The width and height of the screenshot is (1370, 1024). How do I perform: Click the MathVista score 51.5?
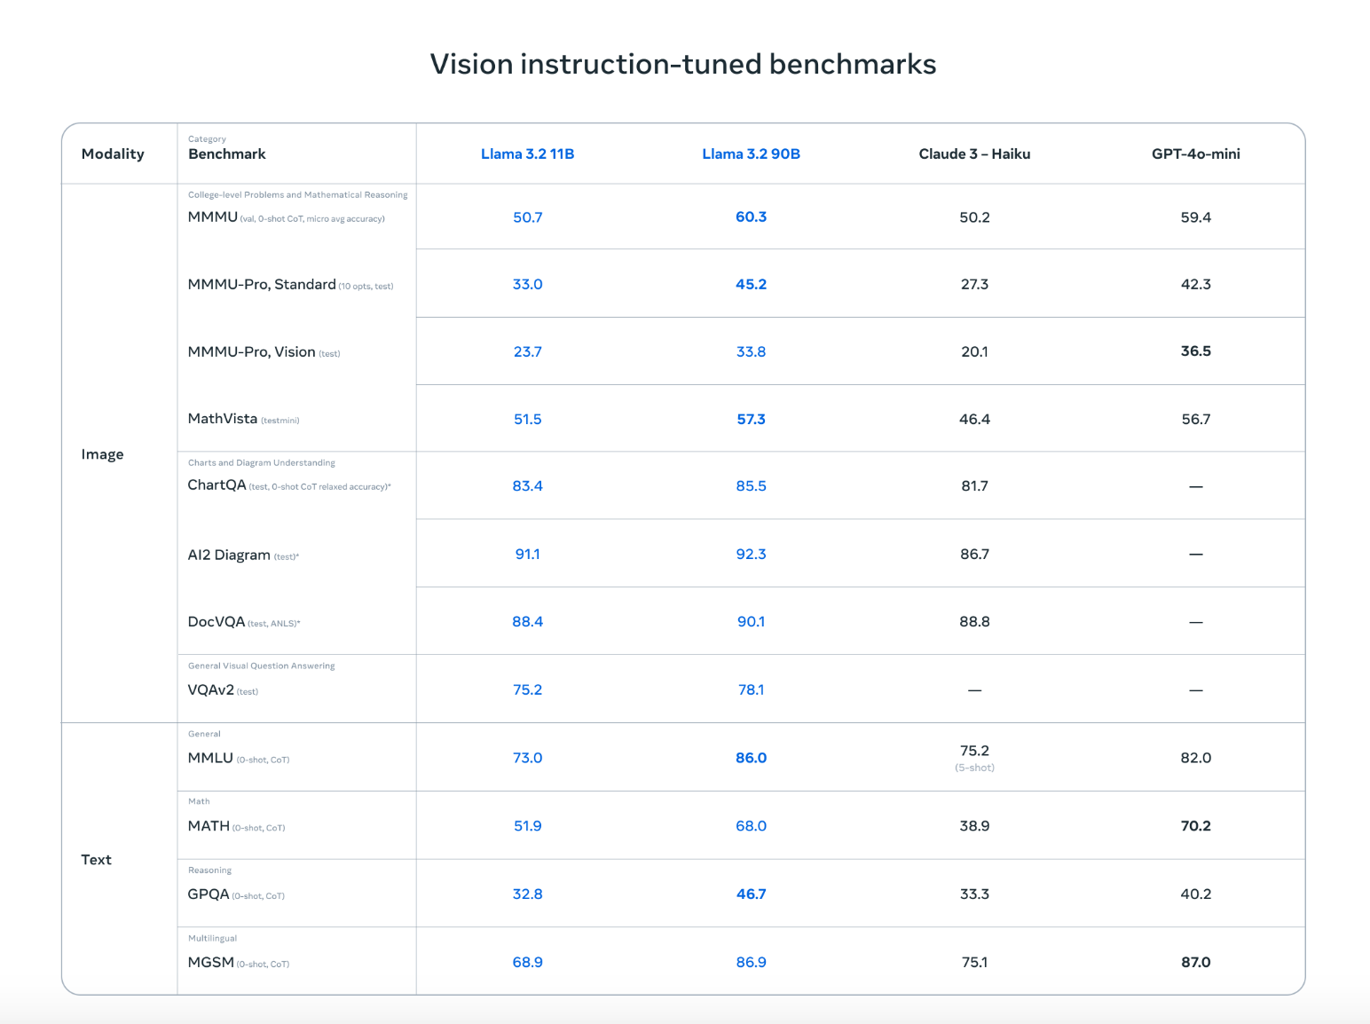click(x=527, y=419)
